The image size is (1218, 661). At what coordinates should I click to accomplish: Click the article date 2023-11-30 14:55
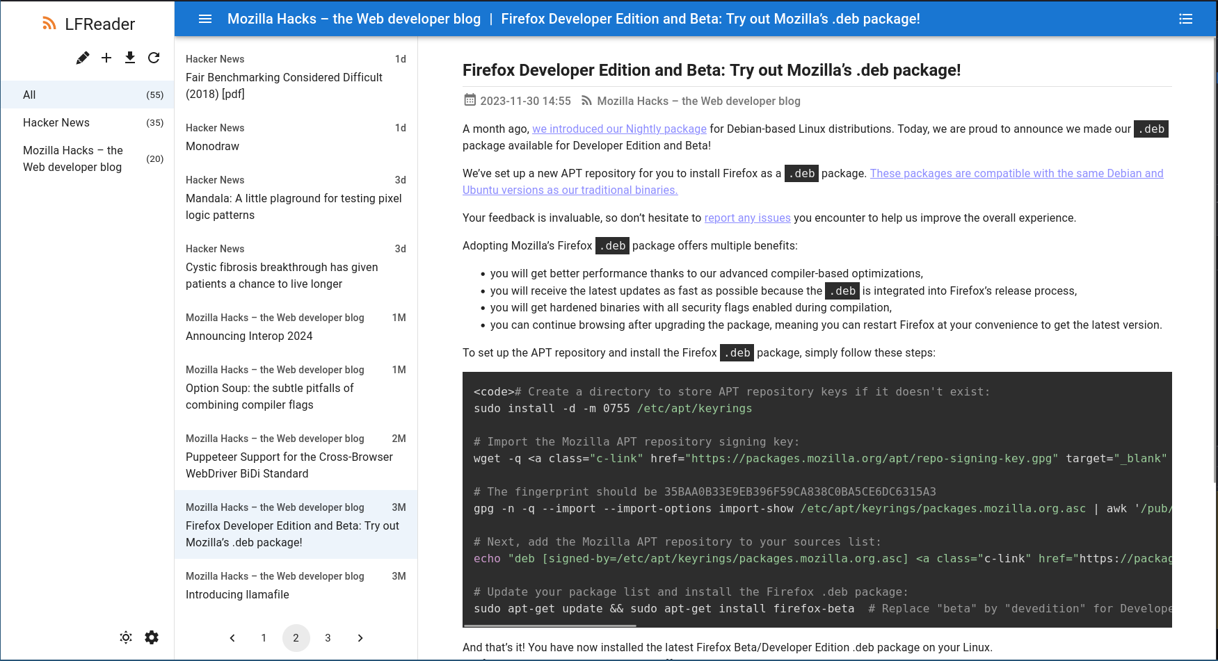point(525,101)
